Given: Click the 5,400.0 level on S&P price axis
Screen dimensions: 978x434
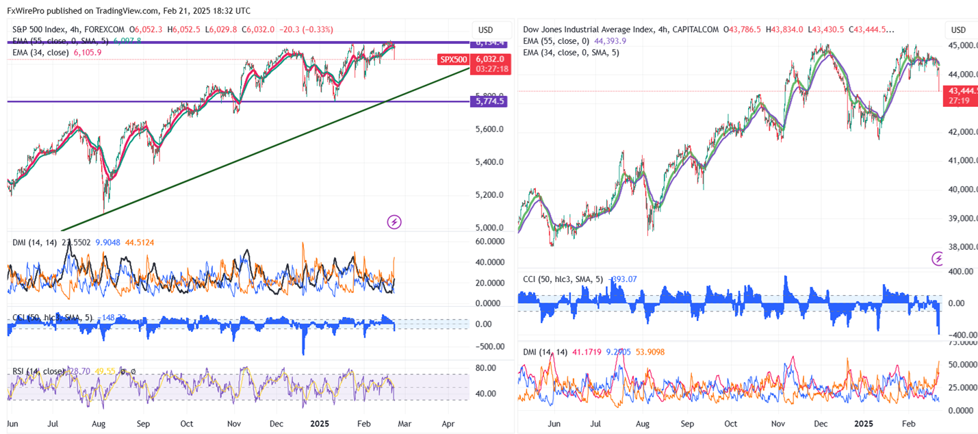Looking at the screenshot, I should point(489,162).
